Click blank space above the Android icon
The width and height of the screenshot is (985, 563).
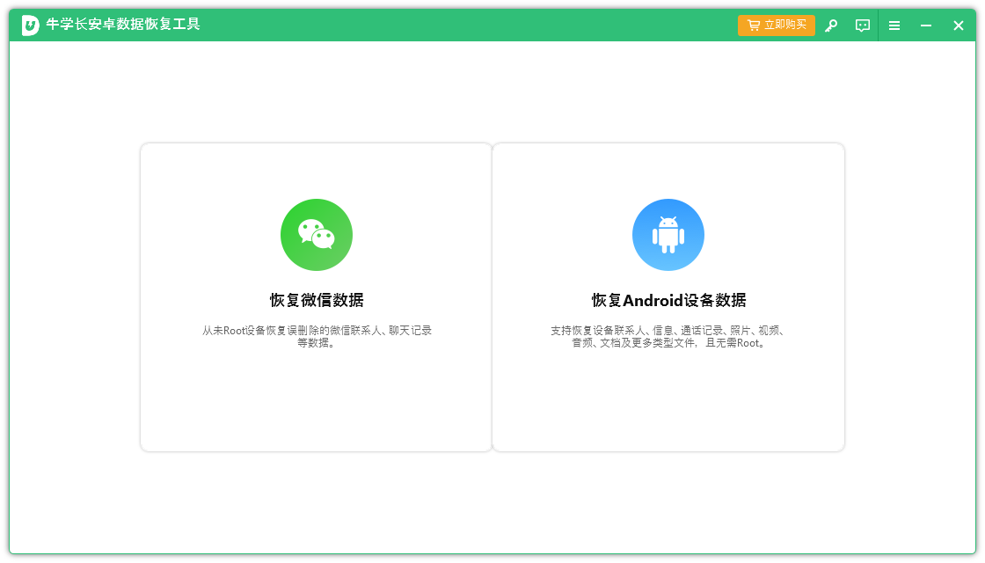pyautogui.click(x=668, y=172)
